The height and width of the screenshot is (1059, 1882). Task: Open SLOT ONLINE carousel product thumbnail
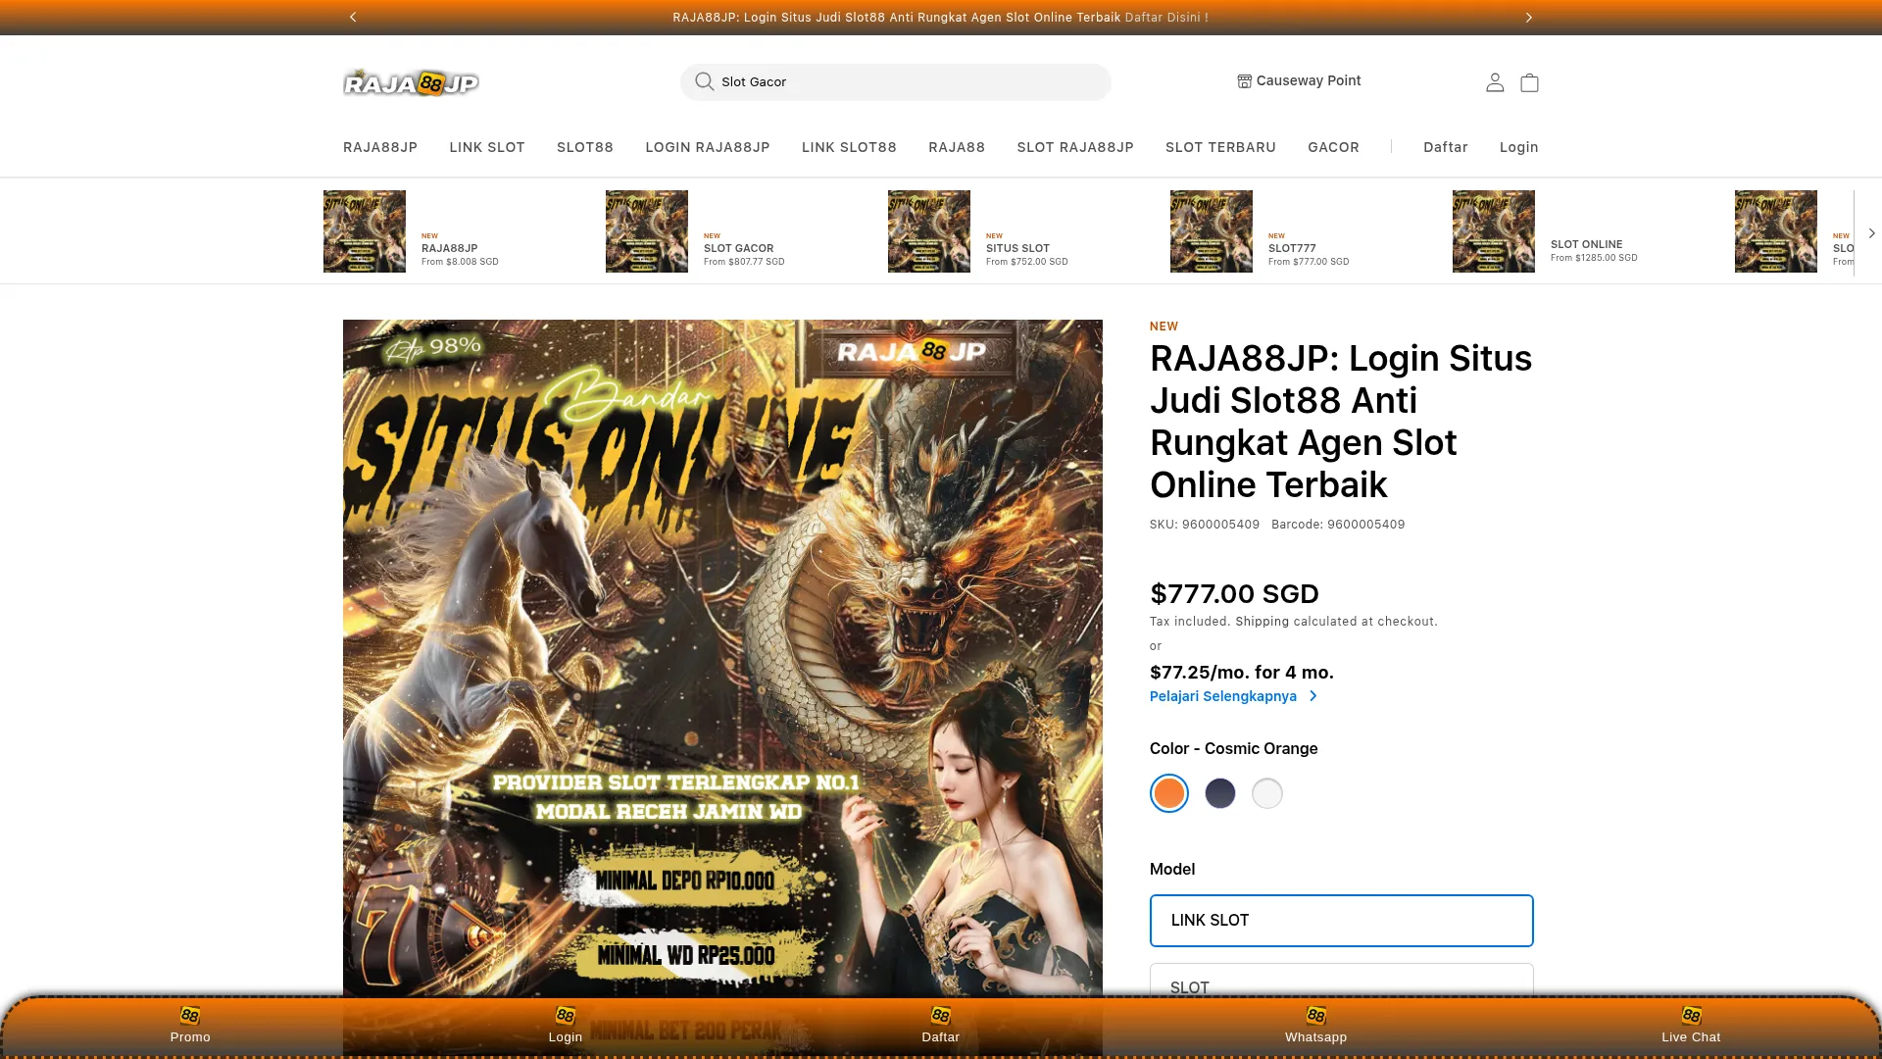point(1494,231)
